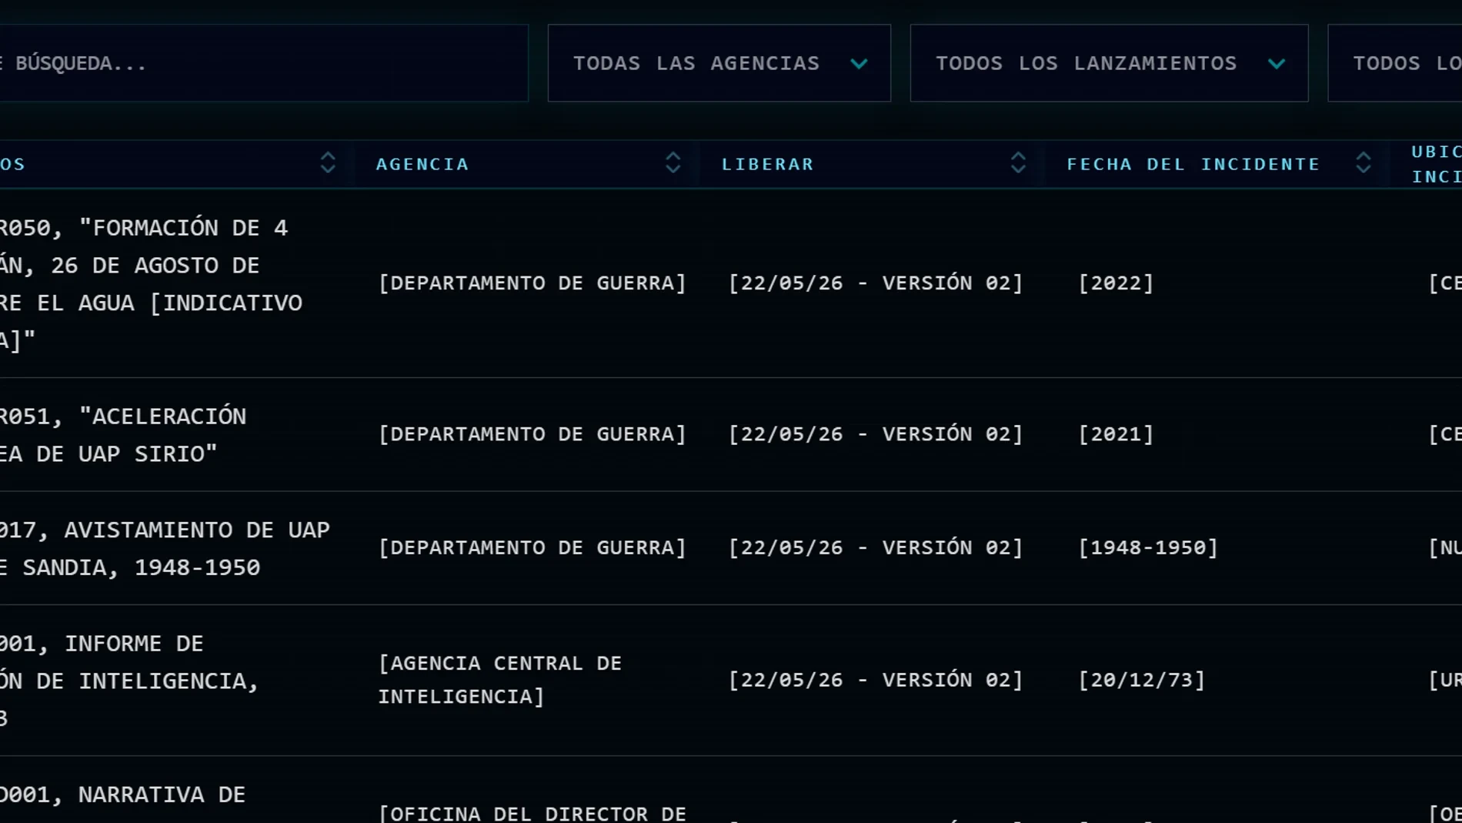Open the Todos los lanzamientos dropdown
The image size is (1462, 823).
pos(1109,63)
